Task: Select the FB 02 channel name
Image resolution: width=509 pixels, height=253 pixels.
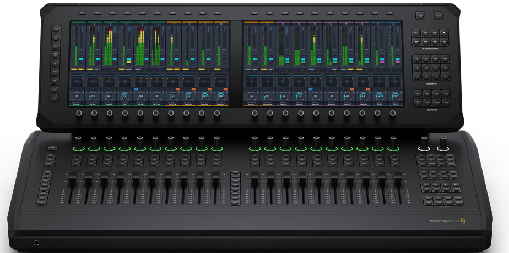Action: 396,104
